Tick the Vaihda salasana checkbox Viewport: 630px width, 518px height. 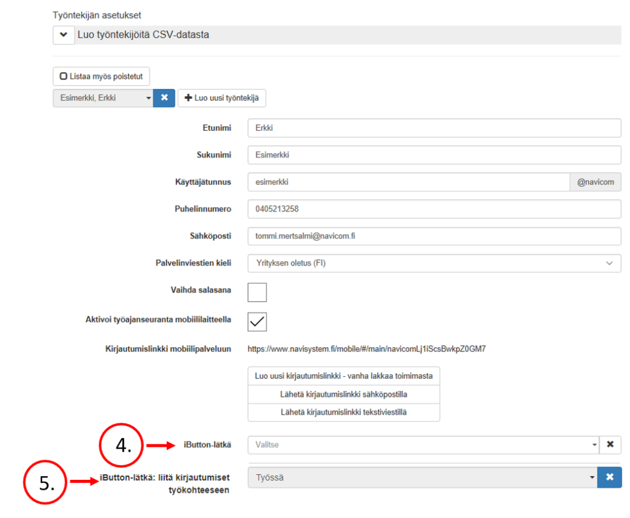click(257, 292)
